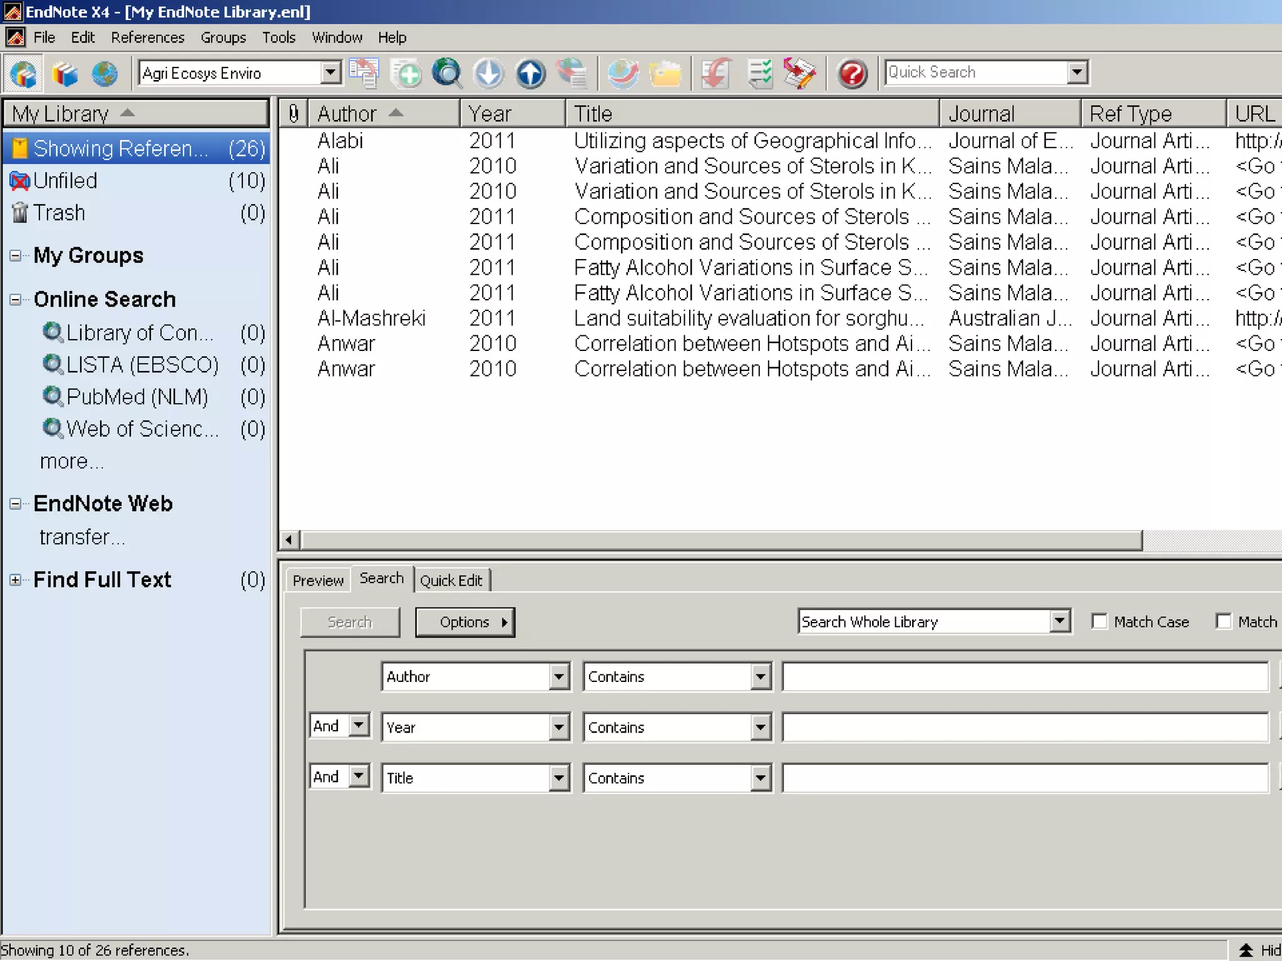Click the Open Link globe arrow icon
The image size is (1282, 961).
click(623, 73)
